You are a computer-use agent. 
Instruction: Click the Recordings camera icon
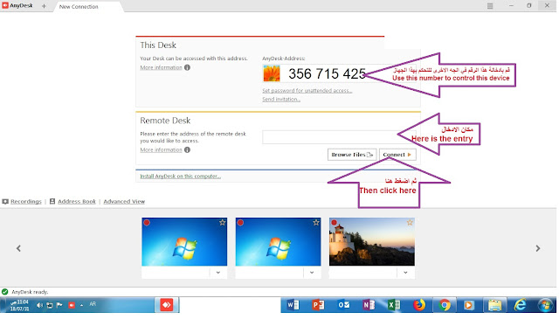pyautogui.click(x=5, y=202)
